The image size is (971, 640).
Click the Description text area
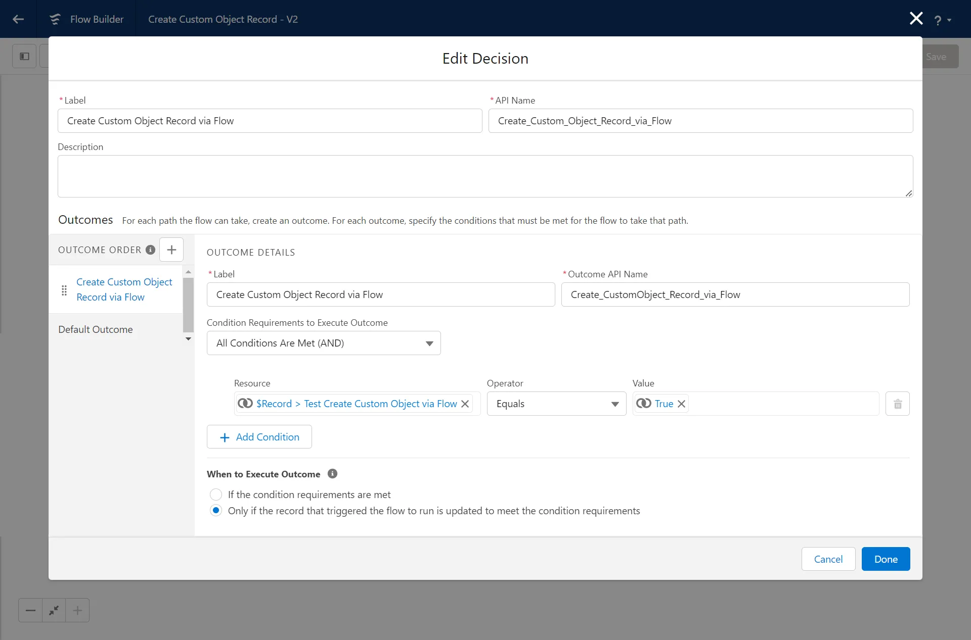pos(485,176)
